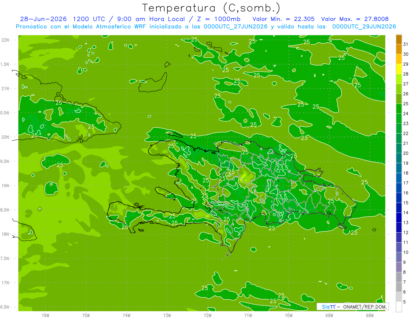Pick the gold legend band between 29 and 30
This screenshot has height=320, width=415.
[x=399, y=59]
